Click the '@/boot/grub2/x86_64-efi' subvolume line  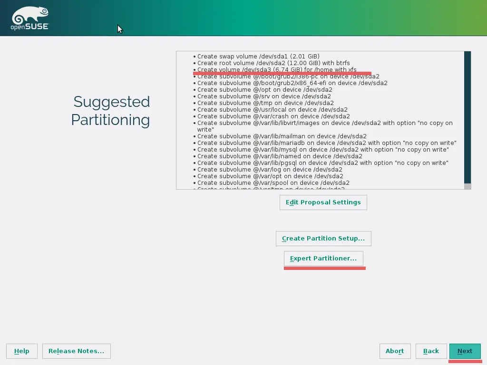click(x=292, y=83)
